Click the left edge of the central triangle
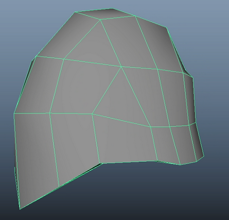The image size is (229, 220). [x=107, y=90]
